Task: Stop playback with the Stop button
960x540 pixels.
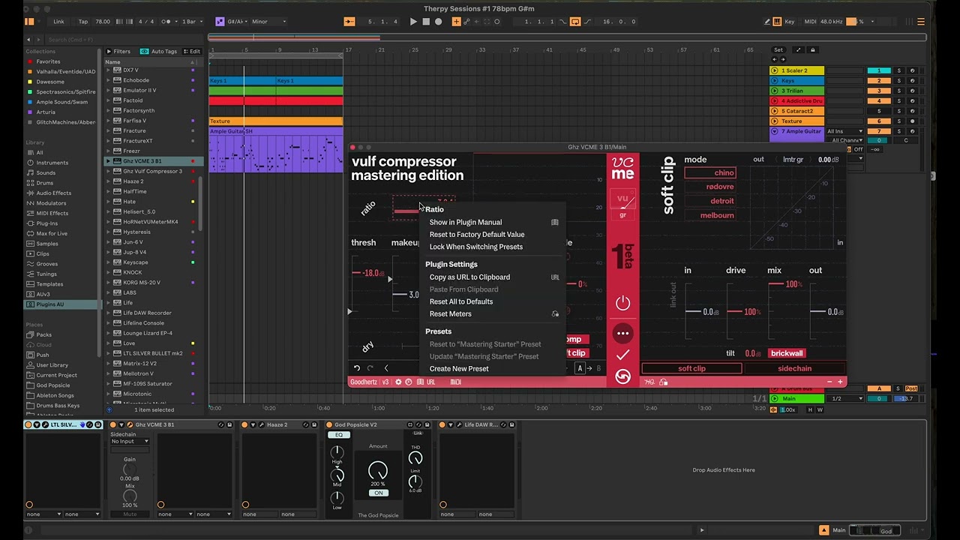Action: click(x=426, y=22)
